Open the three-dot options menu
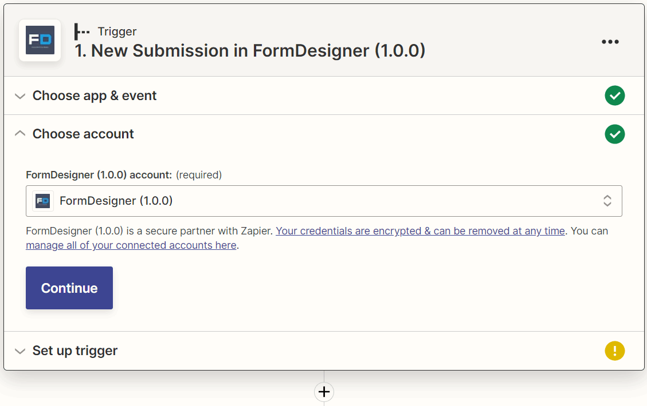 pyautogui.click(x=610, y=41)
